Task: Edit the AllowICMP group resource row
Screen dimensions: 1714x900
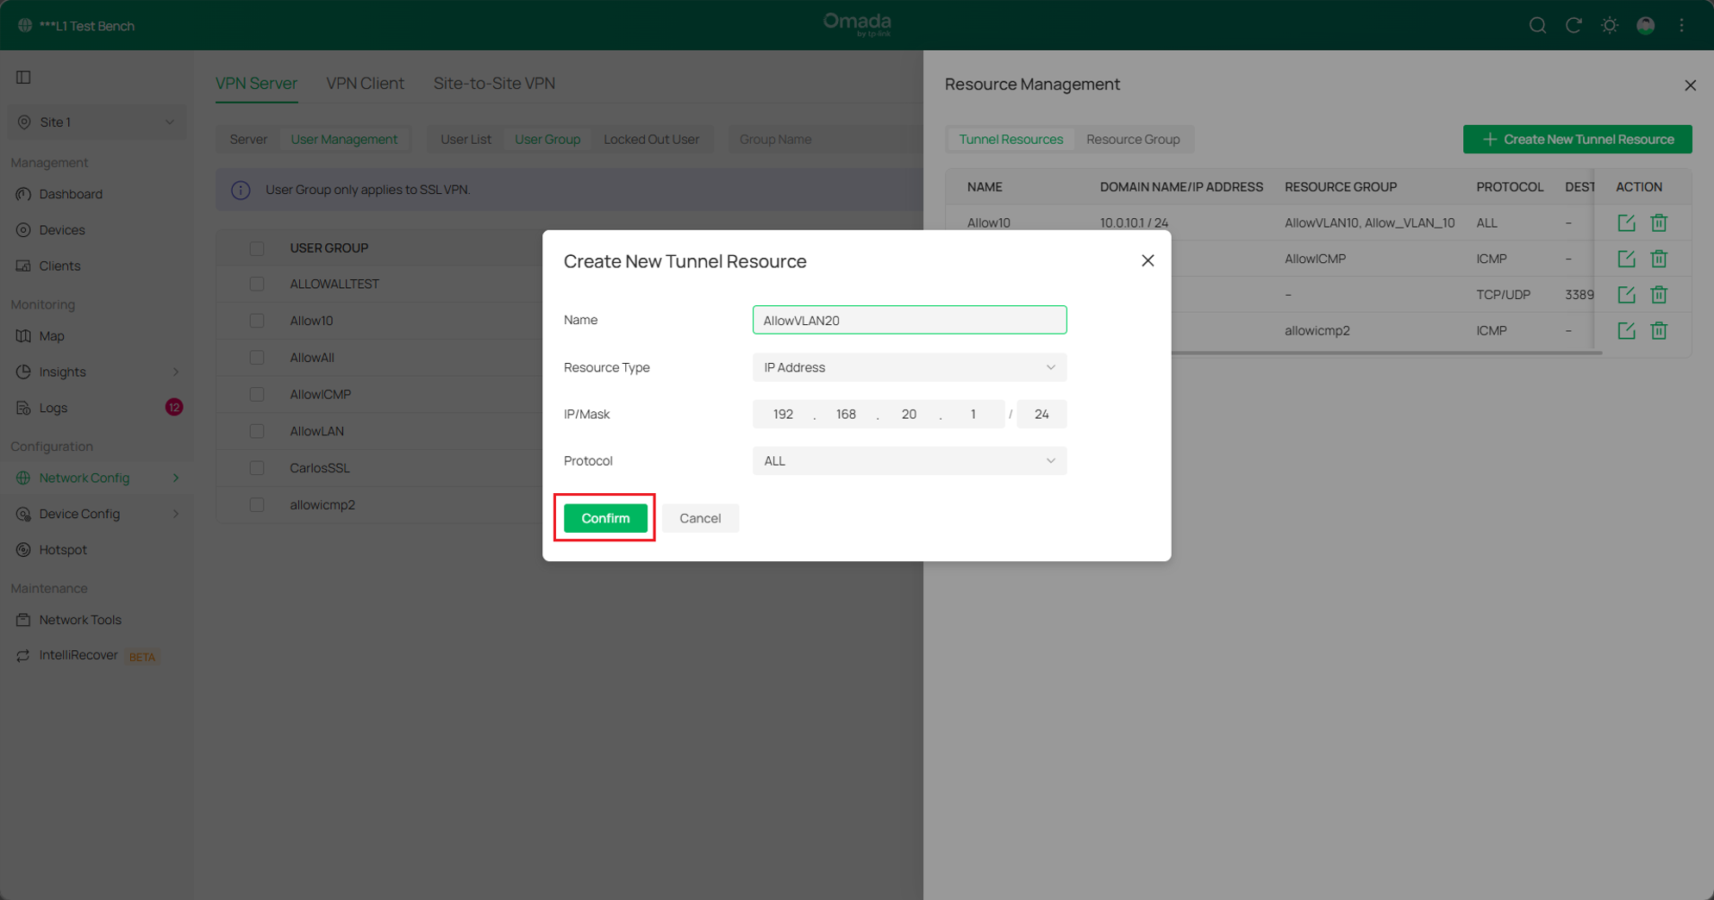Action: (1626, 259)
